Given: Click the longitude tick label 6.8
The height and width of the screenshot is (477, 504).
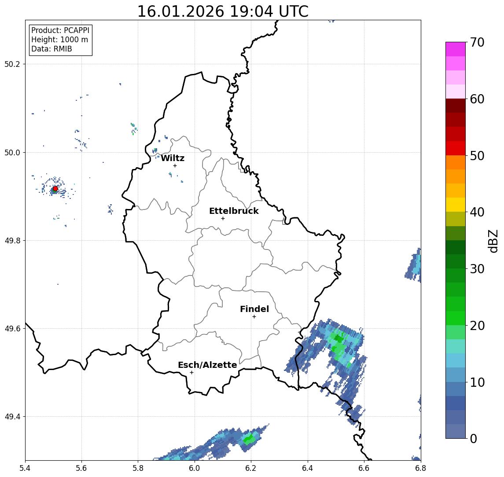Looking at the screenshot, I should 420,468.
